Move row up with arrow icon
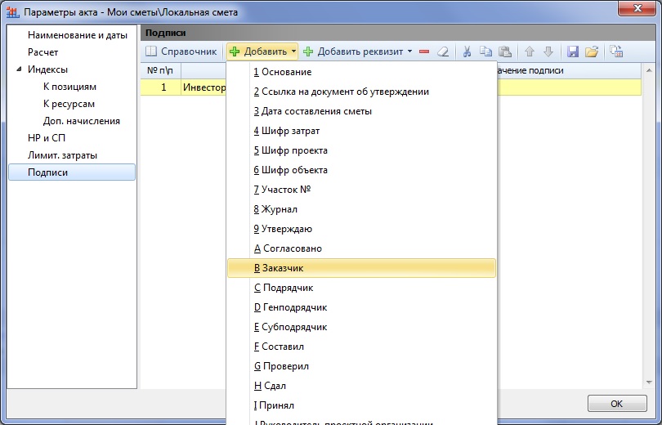 pos(530,51)
